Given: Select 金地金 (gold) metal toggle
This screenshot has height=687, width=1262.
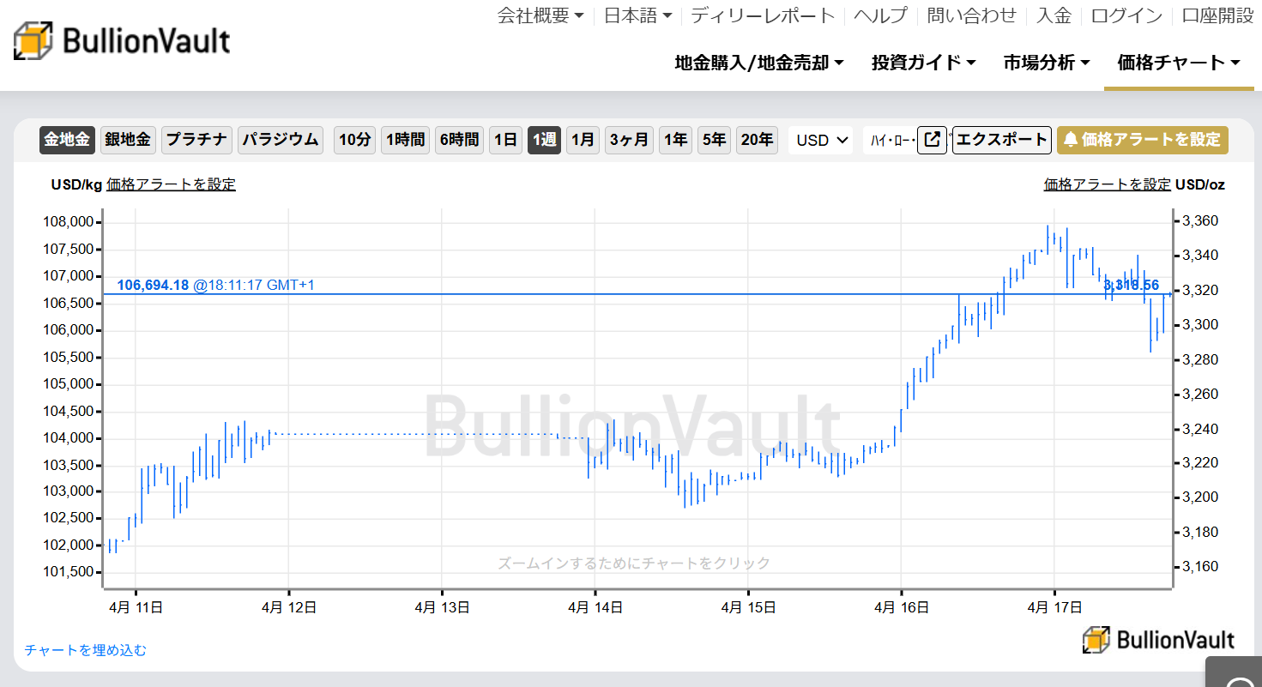Looking at the screenshot, I should [x=67, y=140].
